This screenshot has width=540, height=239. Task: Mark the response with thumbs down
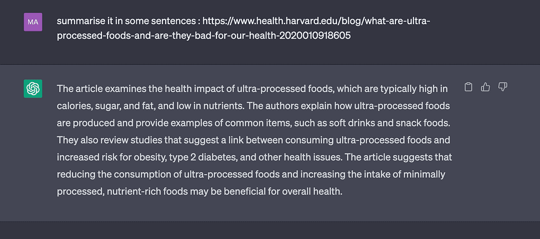(x=503, y=87)
